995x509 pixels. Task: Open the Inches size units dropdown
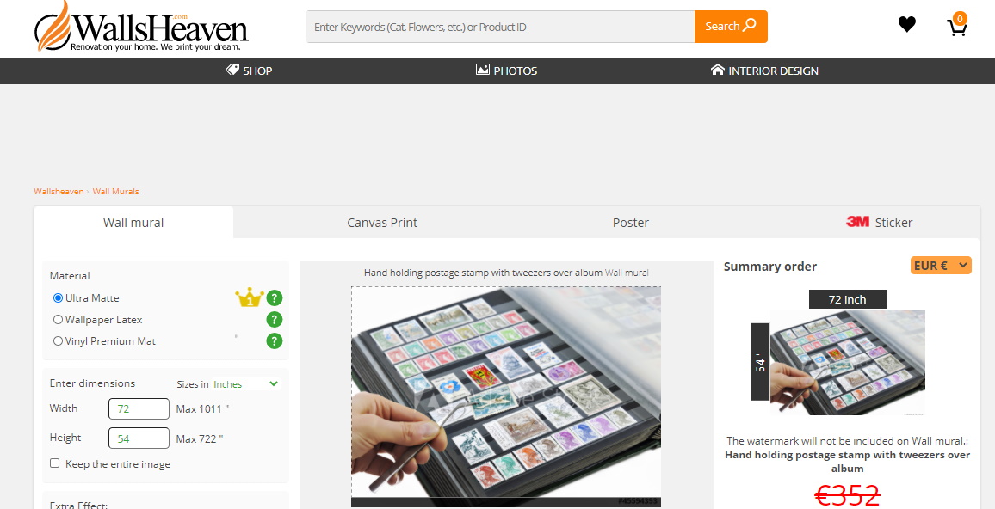(x=246, y=384)
